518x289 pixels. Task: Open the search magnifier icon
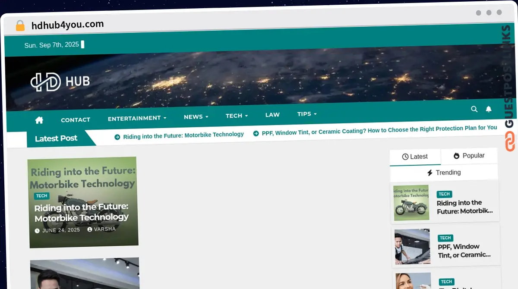pos(474,109)
